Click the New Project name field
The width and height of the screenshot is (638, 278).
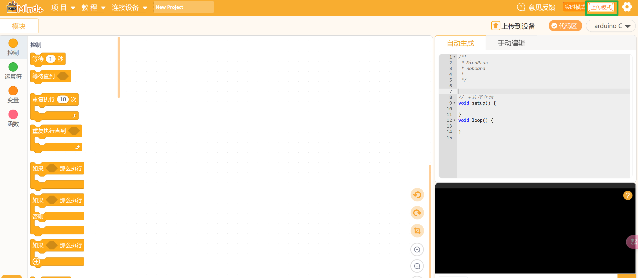[x=183, y=7]
